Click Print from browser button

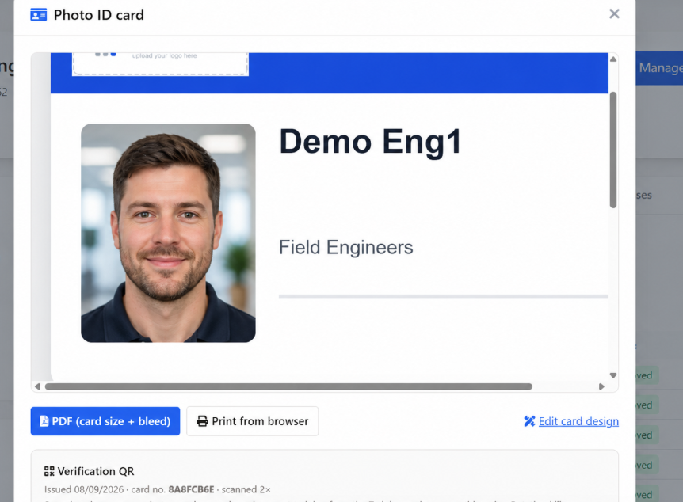coord(252,421)
